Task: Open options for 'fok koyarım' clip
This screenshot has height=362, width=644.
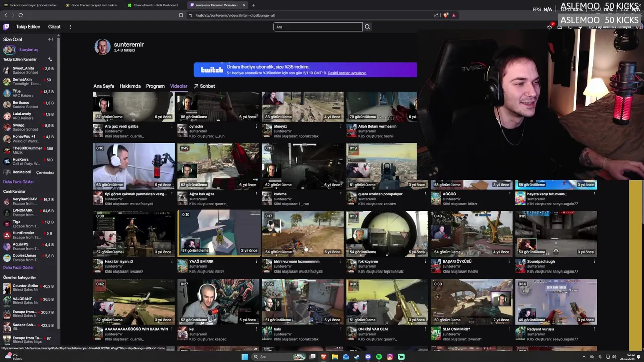Action: (x=425, y=261)
